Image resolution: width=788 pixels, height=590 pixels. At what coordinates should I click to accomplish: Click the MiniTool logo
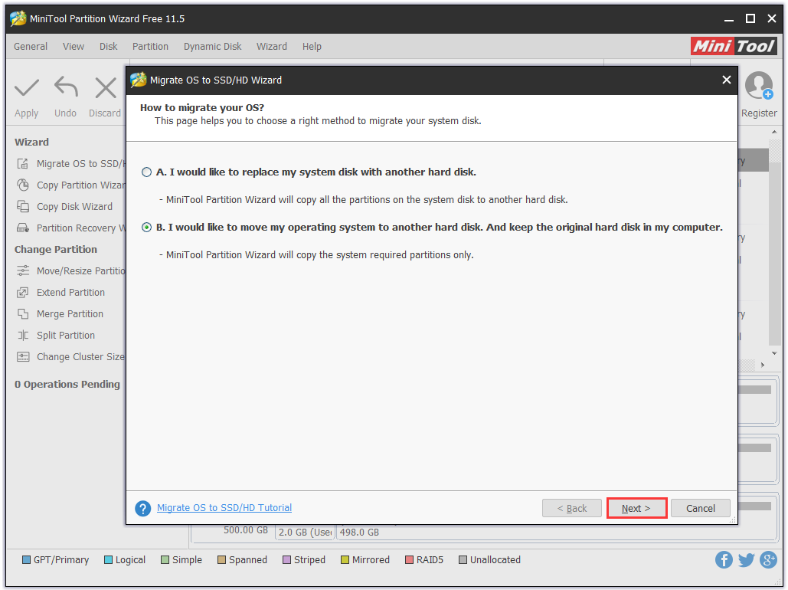pos(733,46)
